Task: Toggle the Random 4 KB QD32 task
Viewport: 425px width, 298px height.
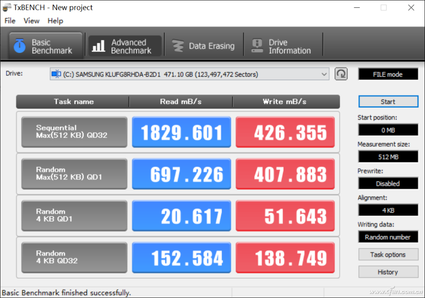Action: [74, 257]
